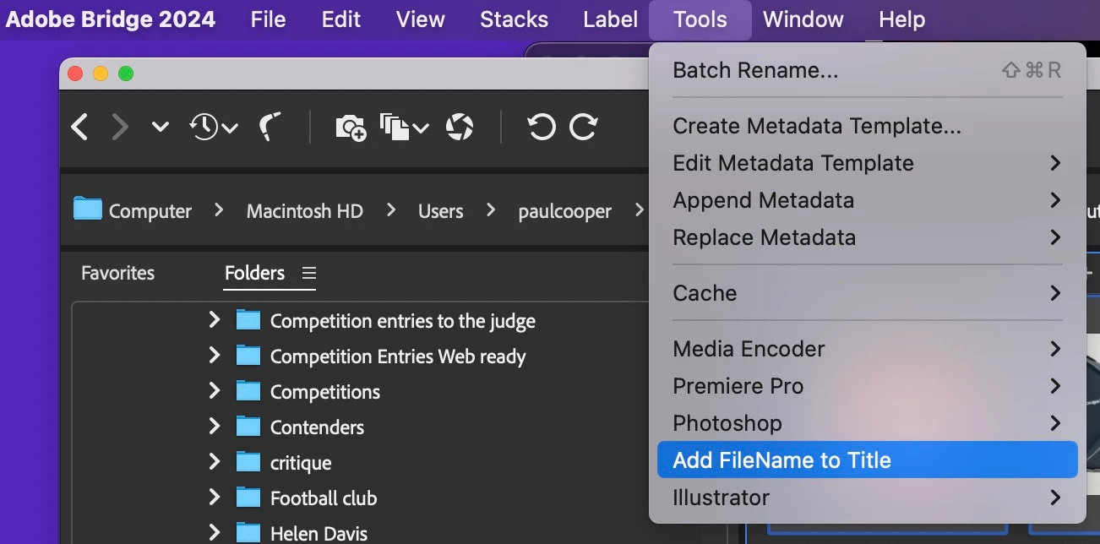Screen dimensions: 1100x544
Task: Open recent files clock dropdown
Action: [213, 128]
